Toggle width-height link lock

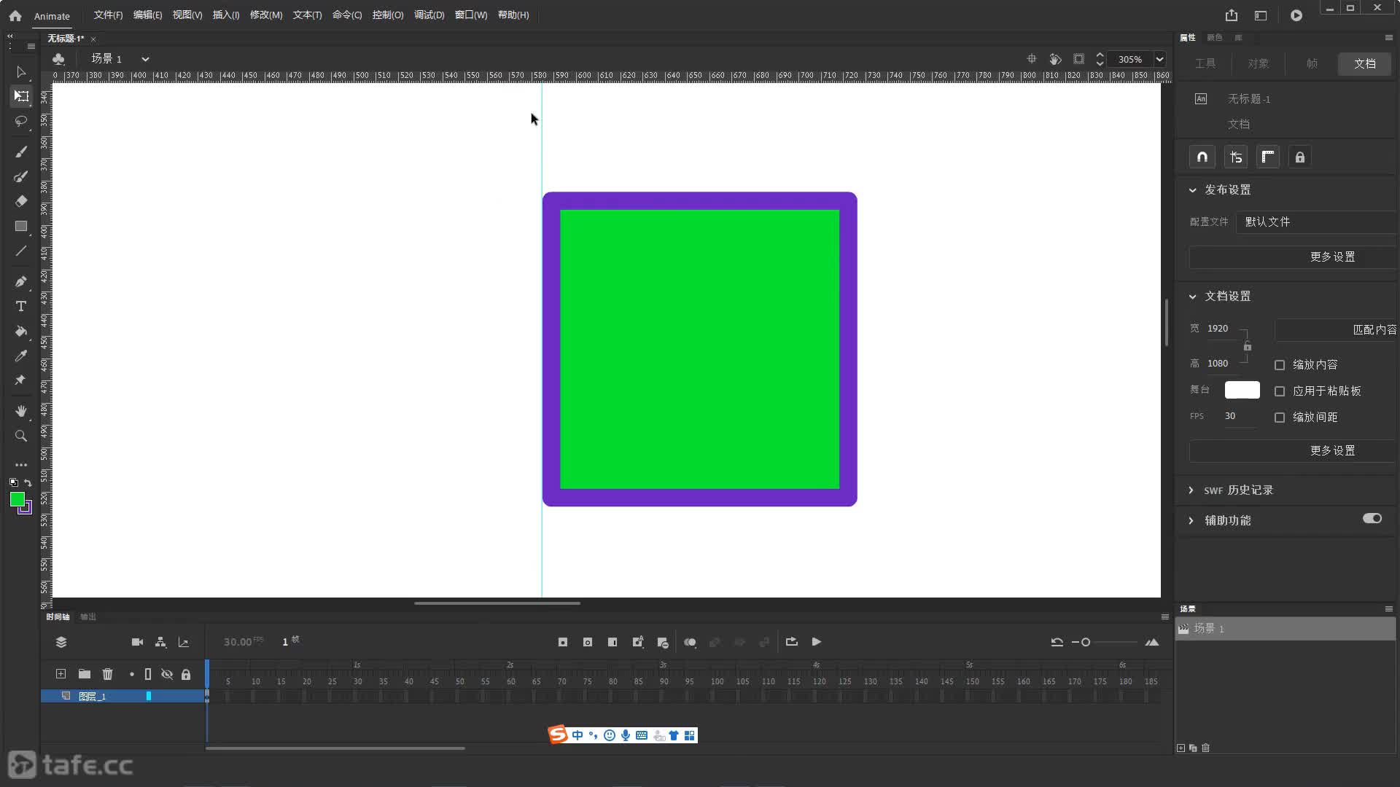click(1248, 346)
